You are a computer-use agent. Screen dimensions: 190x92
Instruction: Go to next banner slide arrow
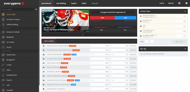coord(135,34)
